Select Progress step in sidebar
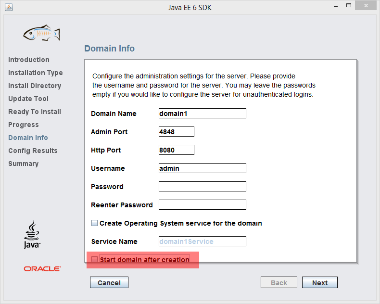380x304 pixels. 24,125
